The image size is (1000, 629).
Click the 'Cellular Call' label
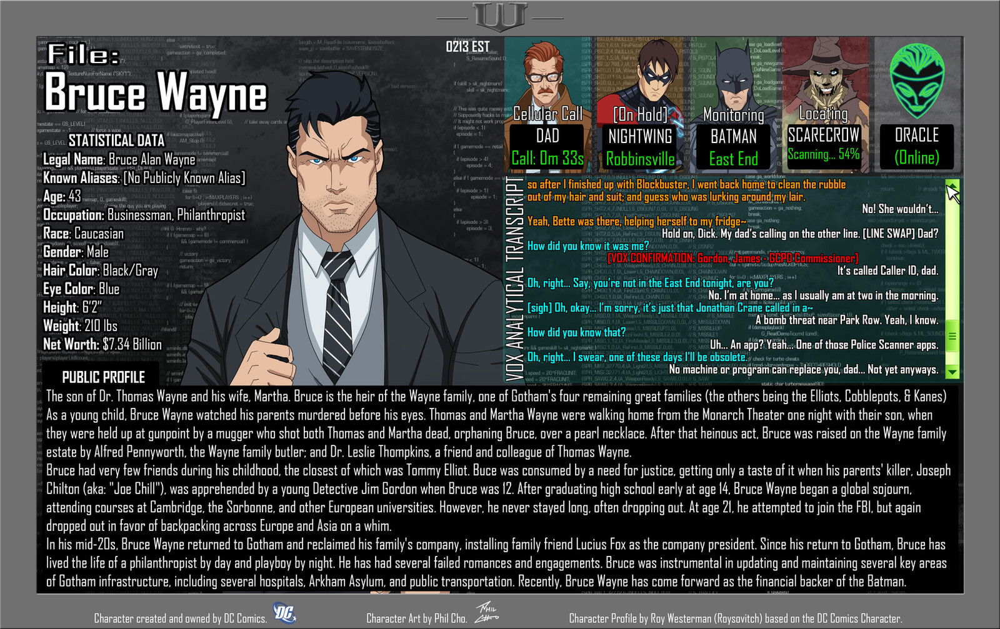pos(547,114)
